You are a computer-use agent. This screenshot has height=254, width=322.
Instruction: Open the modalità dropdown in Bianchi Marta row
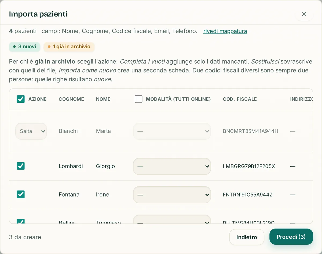pos(172,131)
